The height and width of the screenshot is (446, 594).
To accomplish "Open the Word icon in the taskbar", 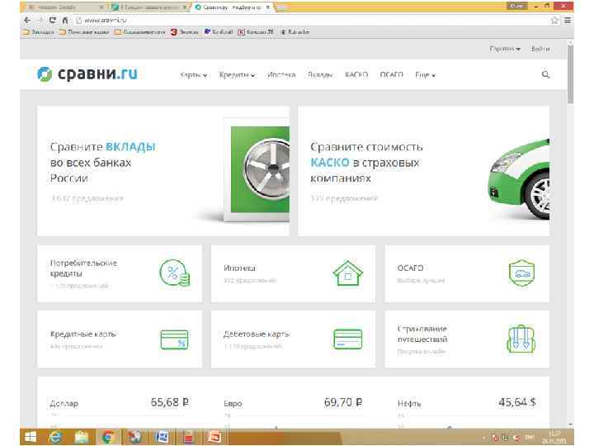I will [x=162, y=437].
